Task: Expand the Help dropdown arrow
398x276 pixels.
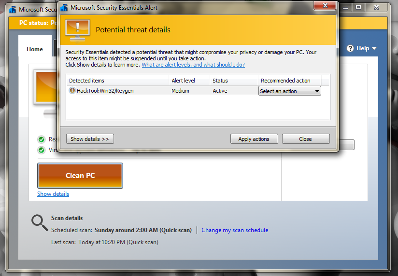Action: [x=374, y=48]
